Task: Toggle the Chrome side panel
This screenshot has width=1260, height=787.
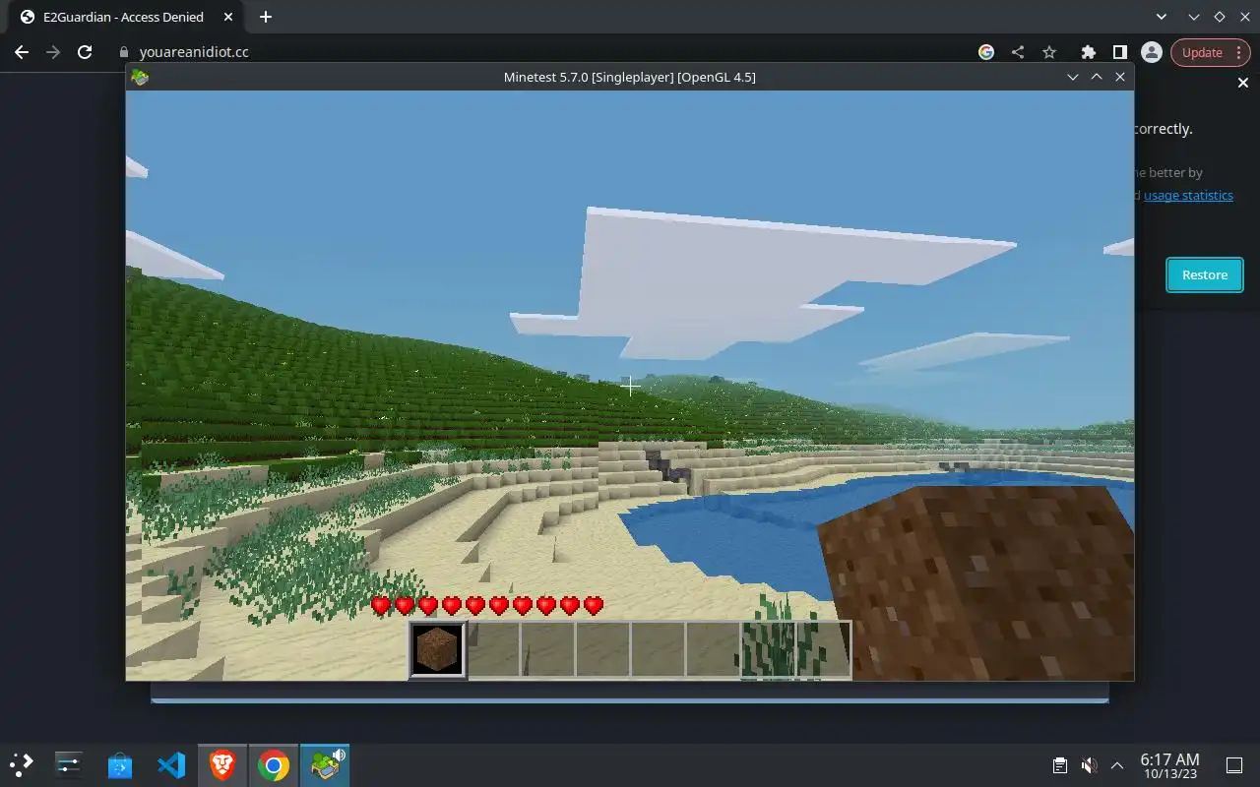Action: 1119,52
